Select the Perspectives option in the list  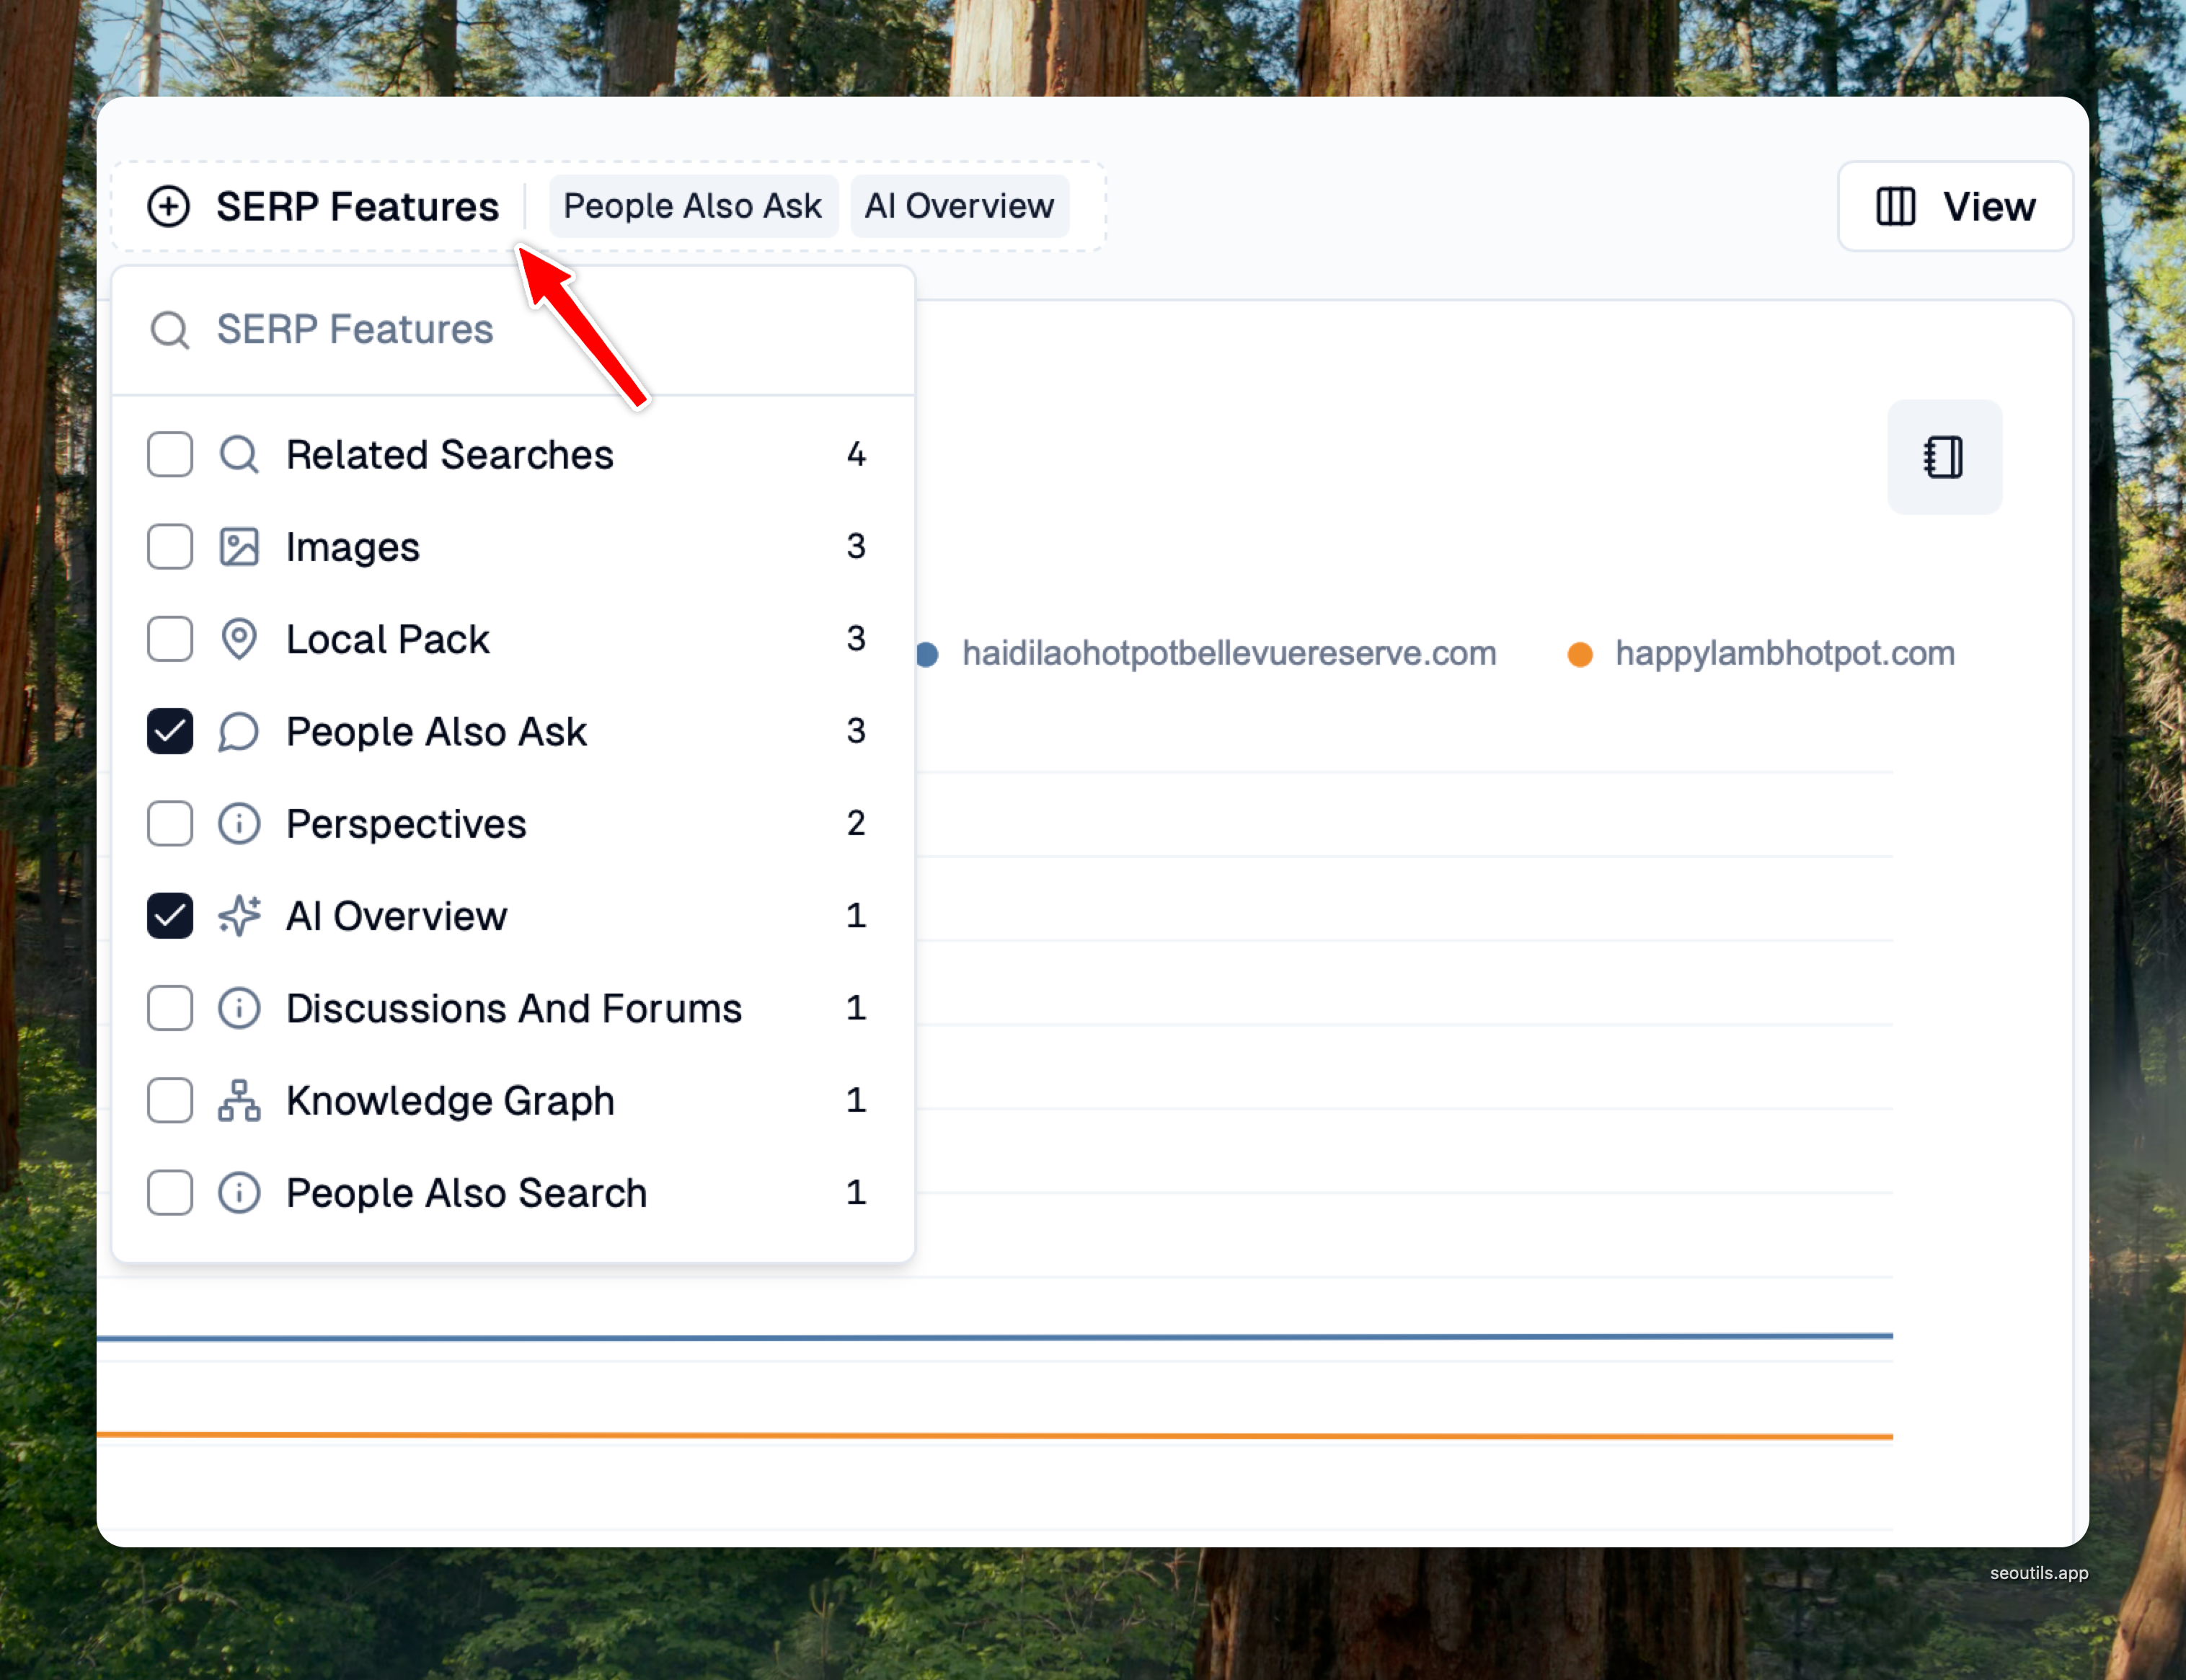pyautogui.click(x=406, y=824)
